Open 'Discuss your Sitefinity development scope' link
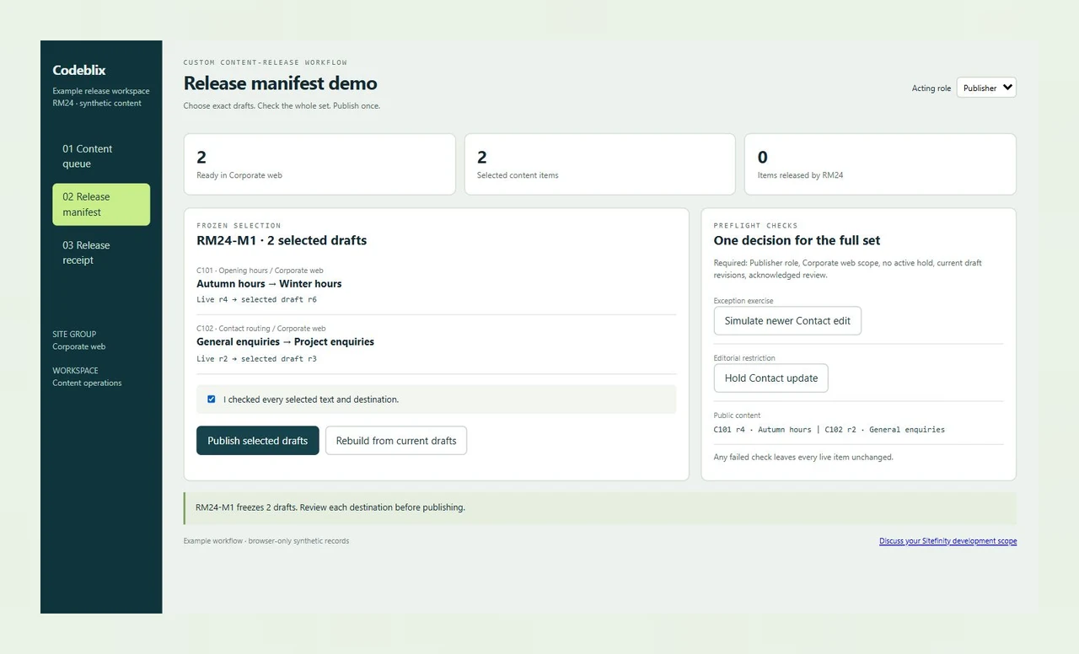1079x654 pixels. pyautogui.click(x=947, y=541)
